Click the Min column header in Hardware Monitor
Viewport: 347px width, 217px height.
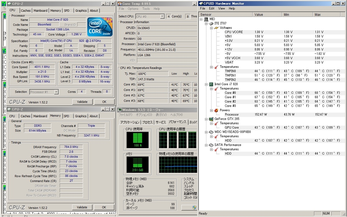297,15
